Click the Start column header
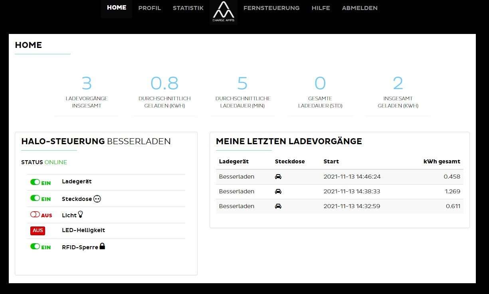The height and width of the screenshot is (294, 489). click(331, 161)
